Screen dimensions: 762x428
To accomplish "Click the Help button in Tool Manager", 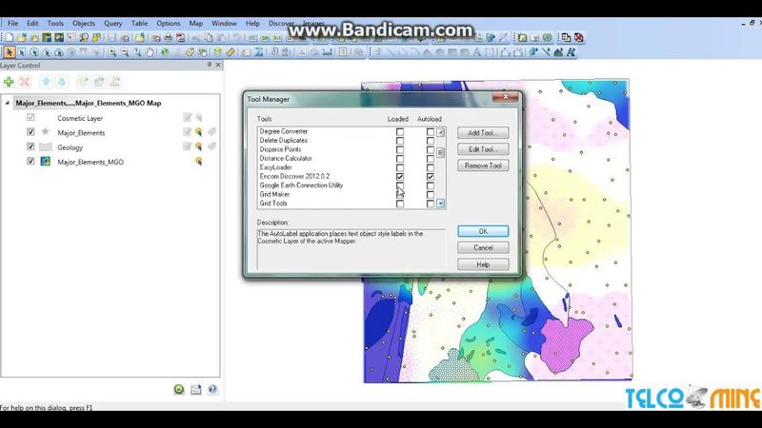I will point(483,264).
